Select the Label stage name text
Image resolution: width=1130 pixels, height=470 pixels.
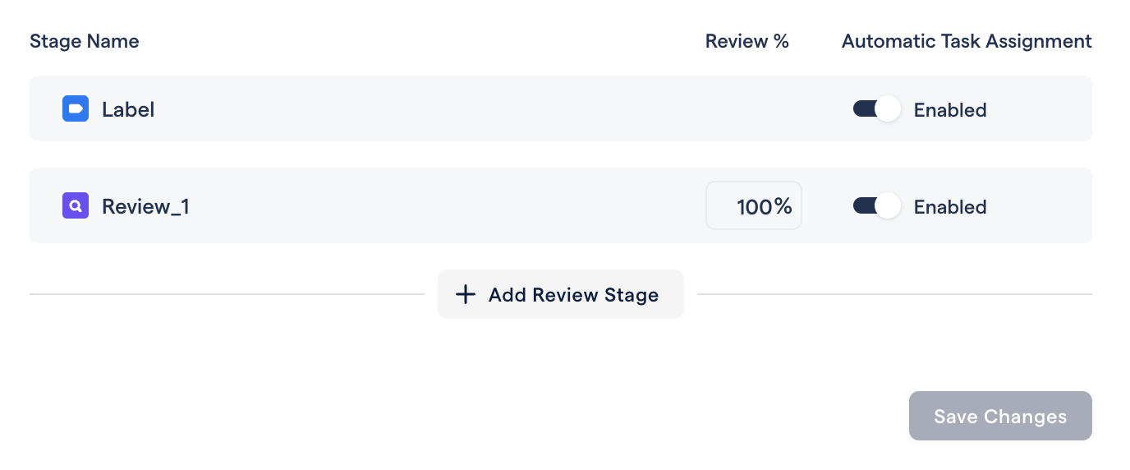(128, 109)
